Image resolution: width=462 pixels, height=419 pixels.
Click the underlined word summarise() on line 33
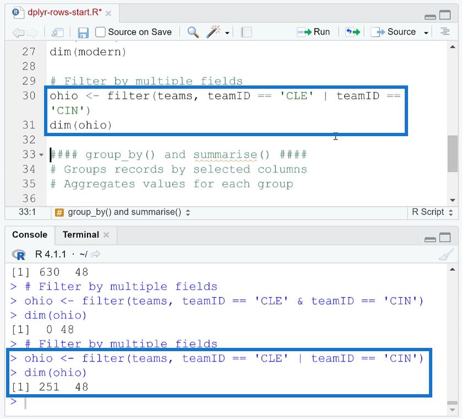pyautogui.click(x=231, y=154)
